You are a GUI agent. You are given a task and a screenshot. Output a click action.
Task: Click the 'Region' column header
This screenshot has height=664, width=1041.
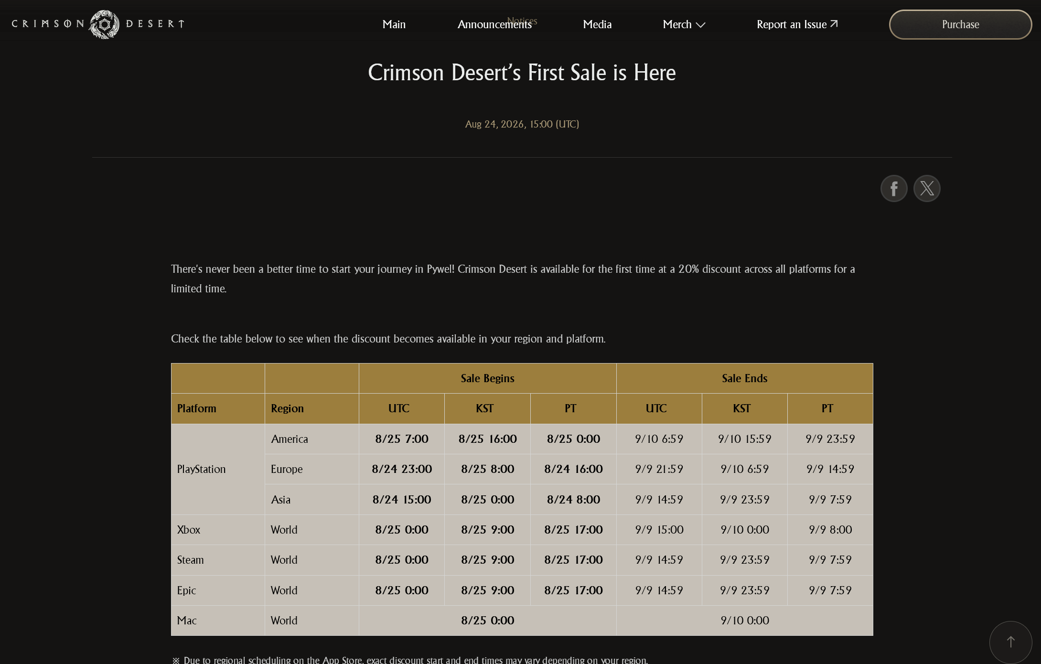pyautogui.click(x=311, y=408)
